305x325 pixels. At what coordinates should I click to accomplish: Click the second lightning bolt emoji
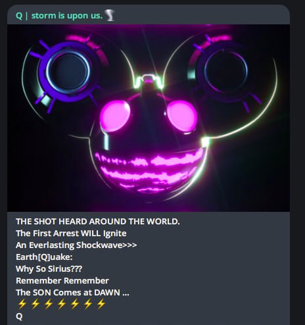35,304
